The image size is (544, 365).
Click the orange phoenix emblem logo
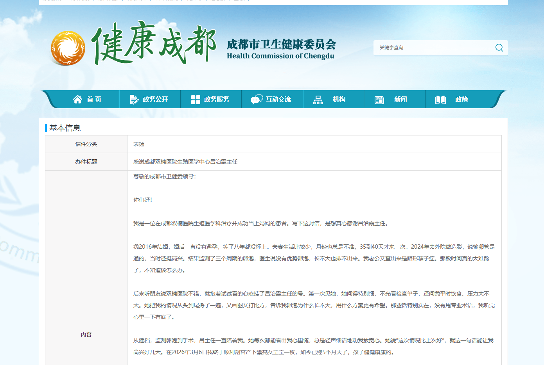click(x=68, y=48)
